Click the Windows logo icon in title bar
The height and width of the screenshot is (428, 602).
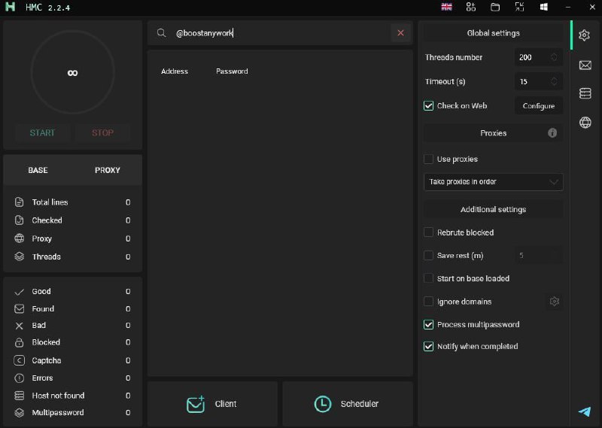tap(543, 7)
